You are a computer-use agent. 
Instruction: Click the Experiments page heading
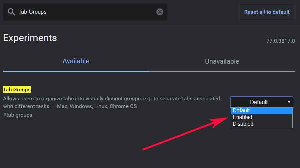(30, 38)
